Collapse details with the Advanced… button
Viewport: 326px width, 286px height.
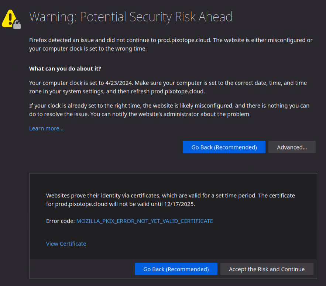click(292, 147)
